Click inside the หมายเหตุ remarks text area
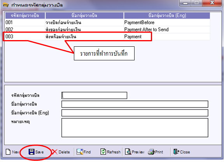This screenshot has width=224, height=162. 135,127
